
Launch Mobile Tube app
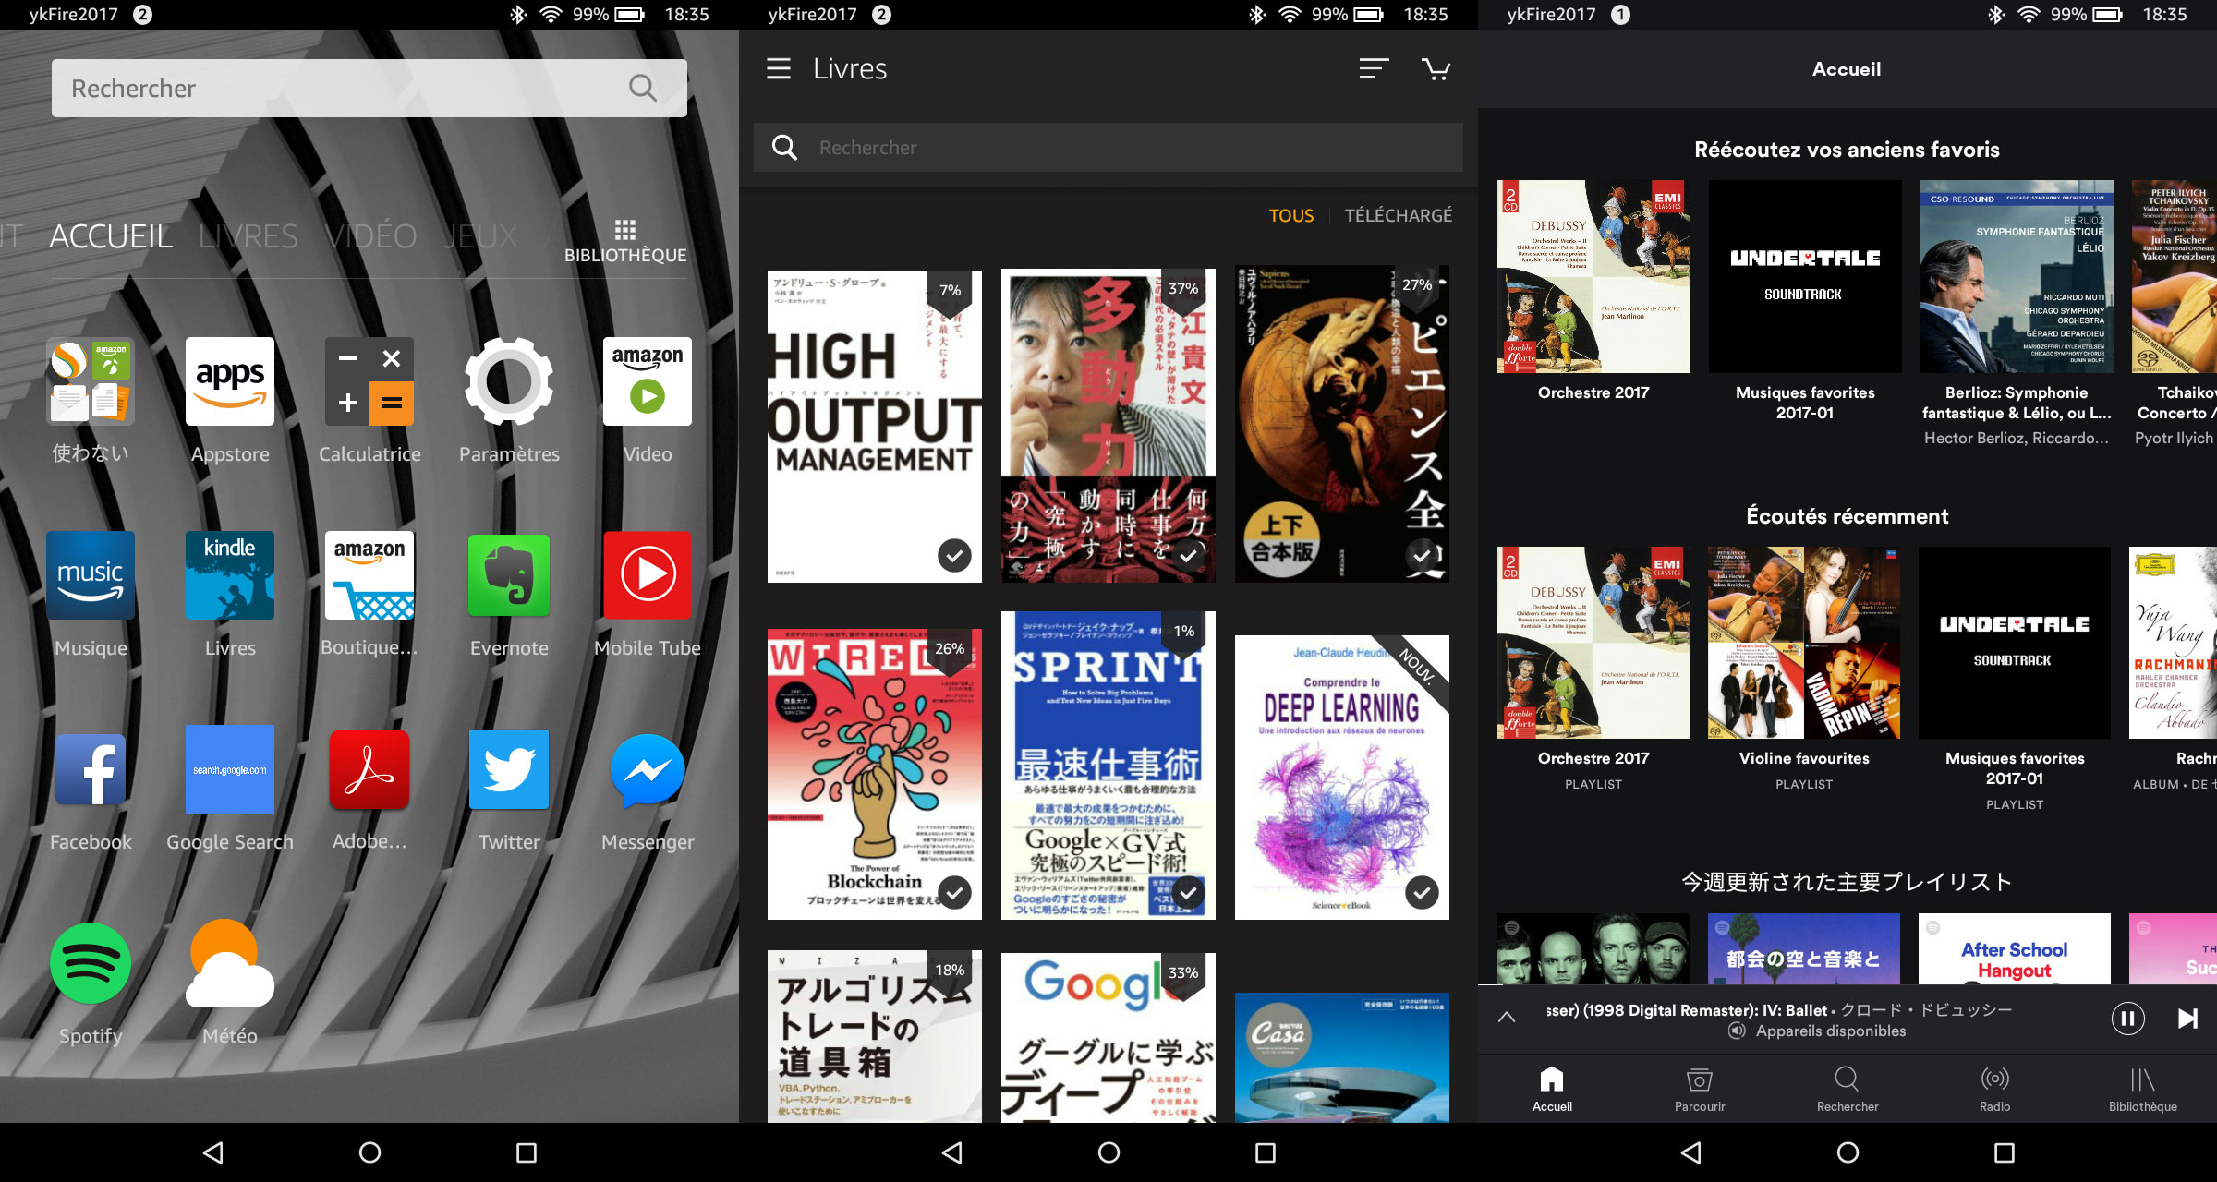point(648,575)
